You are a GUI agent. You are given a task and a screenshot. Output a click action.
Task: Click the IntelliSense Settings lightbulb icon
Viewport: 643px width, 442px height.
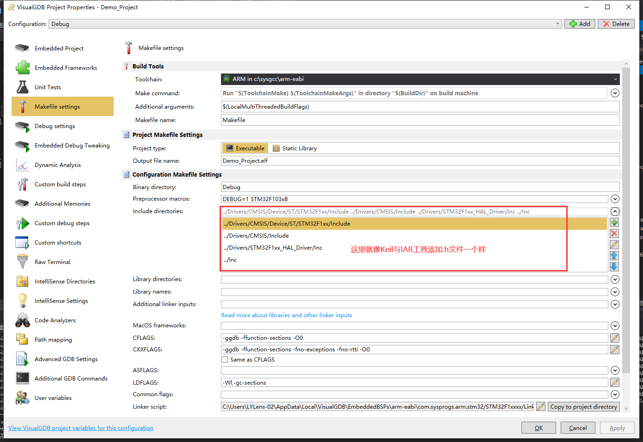tap(22, 301)
